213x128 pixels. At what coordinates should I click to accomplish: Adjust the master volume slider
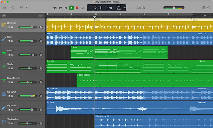click(174, 8)
